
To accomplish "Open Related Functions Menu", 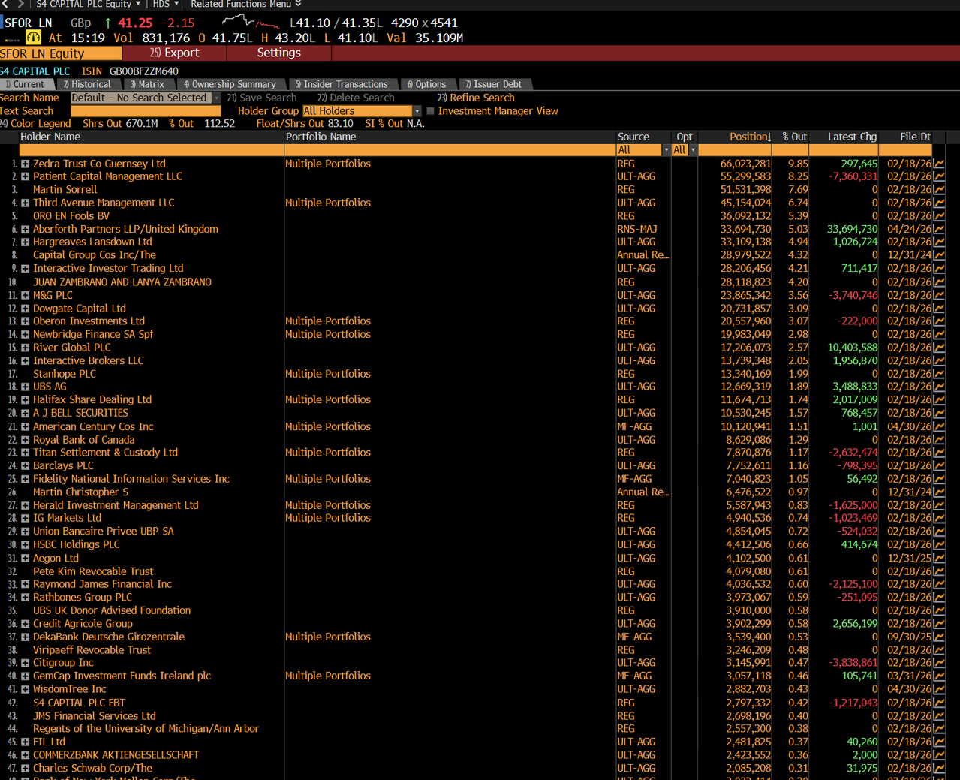I will coord(245,4).
